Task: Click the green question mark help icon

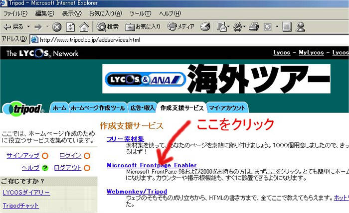Action: pyautogui.click(x=45, y=168)
